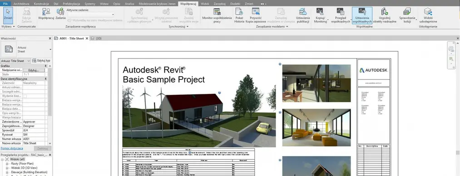Open the Zadania worksets tool
Screen dimensions: 460x176
pyautogui.click(x=60, y=14)
